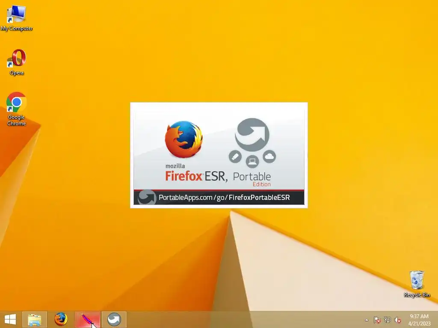
Task: Open the My Computer desktop shortcut
Action: tap(17, 17)
